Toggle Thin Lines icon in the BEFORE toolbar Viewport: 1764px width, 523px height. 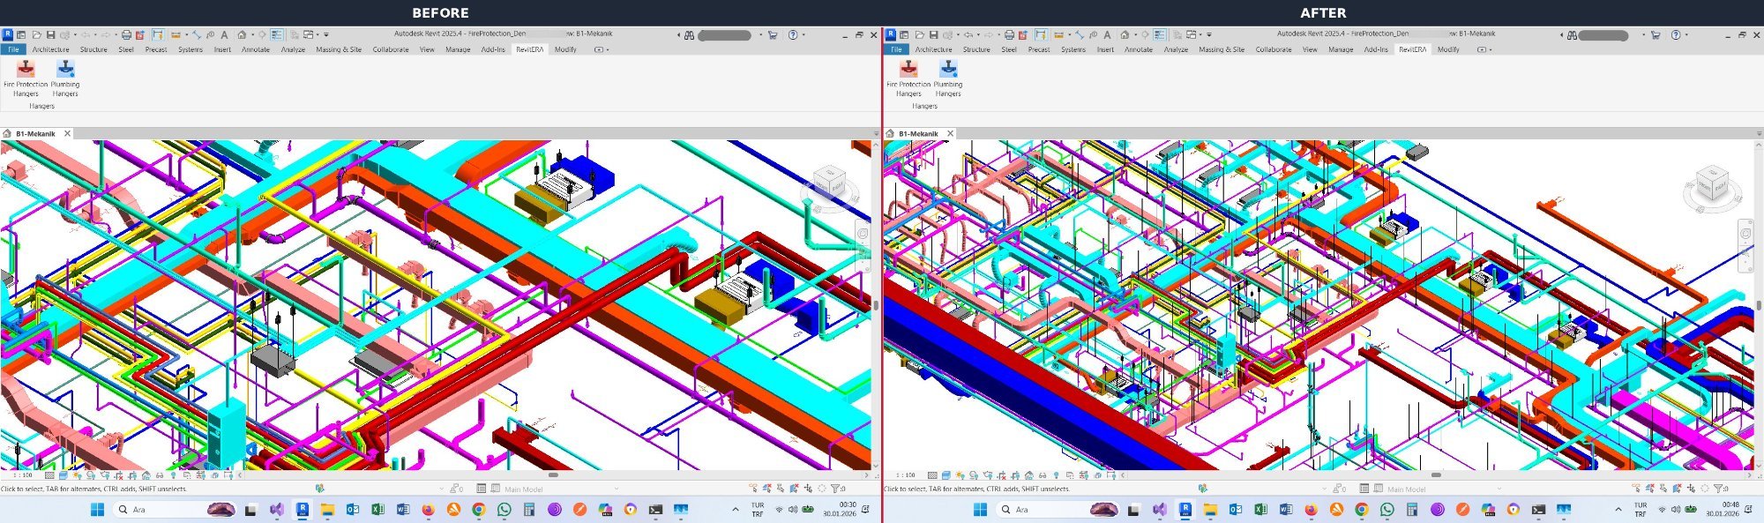pyautogui.click(x=277, y=35)
